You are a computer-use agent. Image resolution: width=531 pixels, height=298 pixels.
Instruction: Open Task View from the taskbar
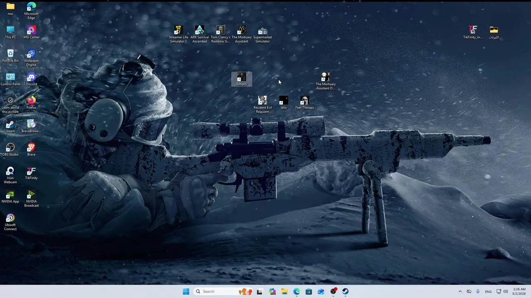260,291
